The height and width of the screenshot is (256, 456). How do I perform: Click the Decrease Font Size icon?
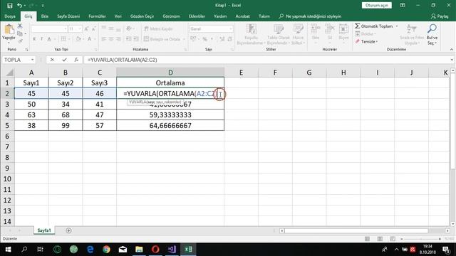(93, 28)
